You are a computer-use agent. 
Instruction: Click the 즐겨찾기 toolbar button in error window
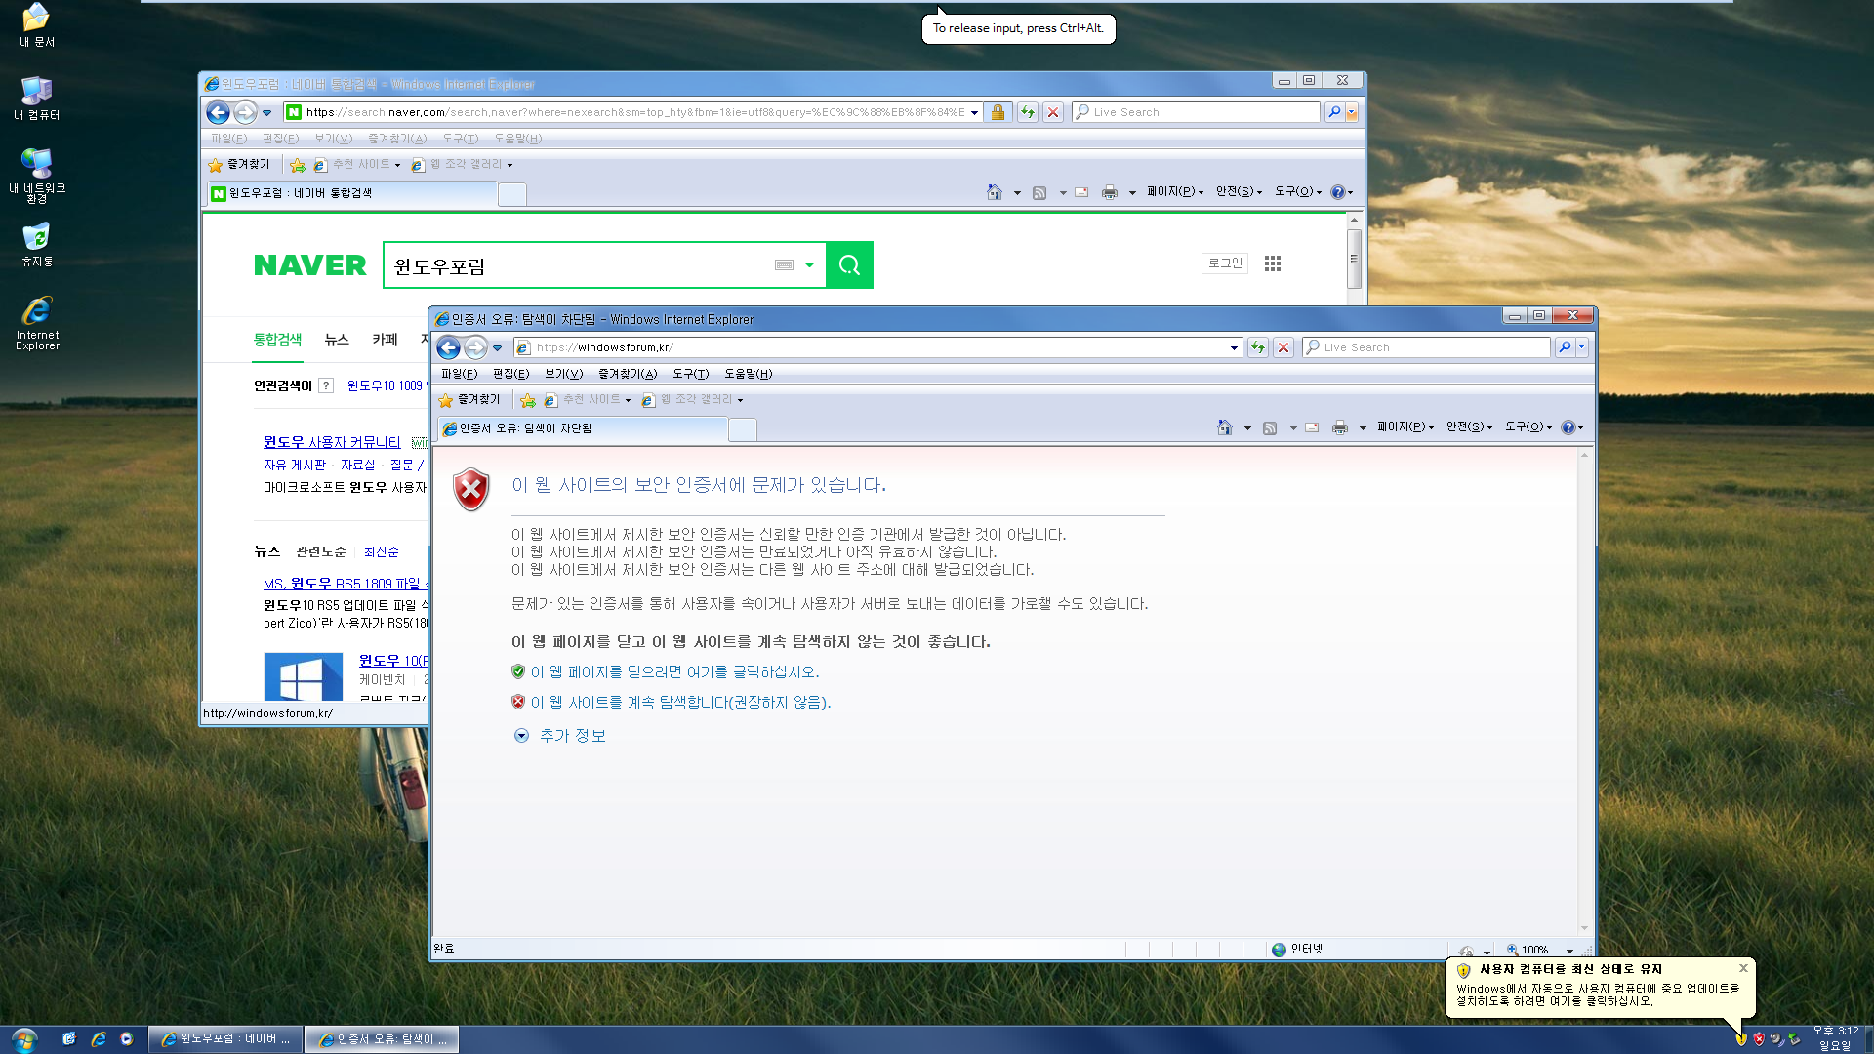click(469, 399)
